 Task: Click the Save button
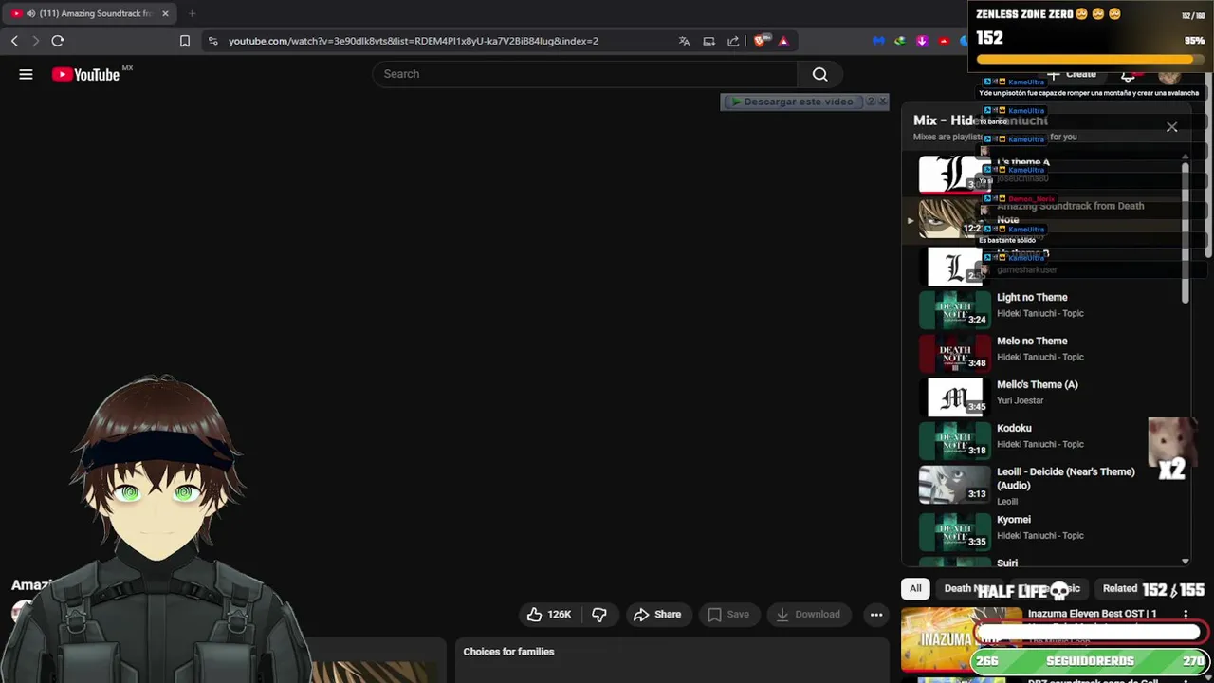pyautogui.click(x=728, y=615)
